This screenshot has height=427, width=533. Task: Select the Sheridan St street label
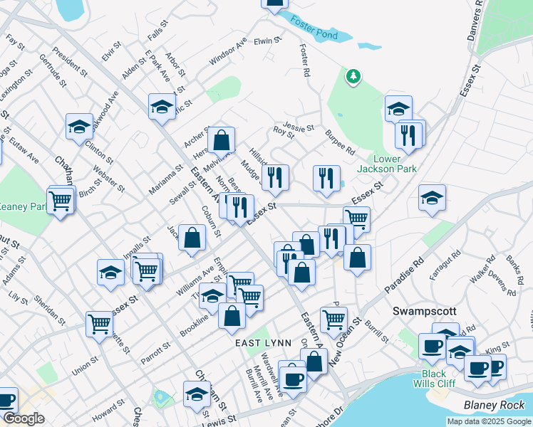click(49, 310)
